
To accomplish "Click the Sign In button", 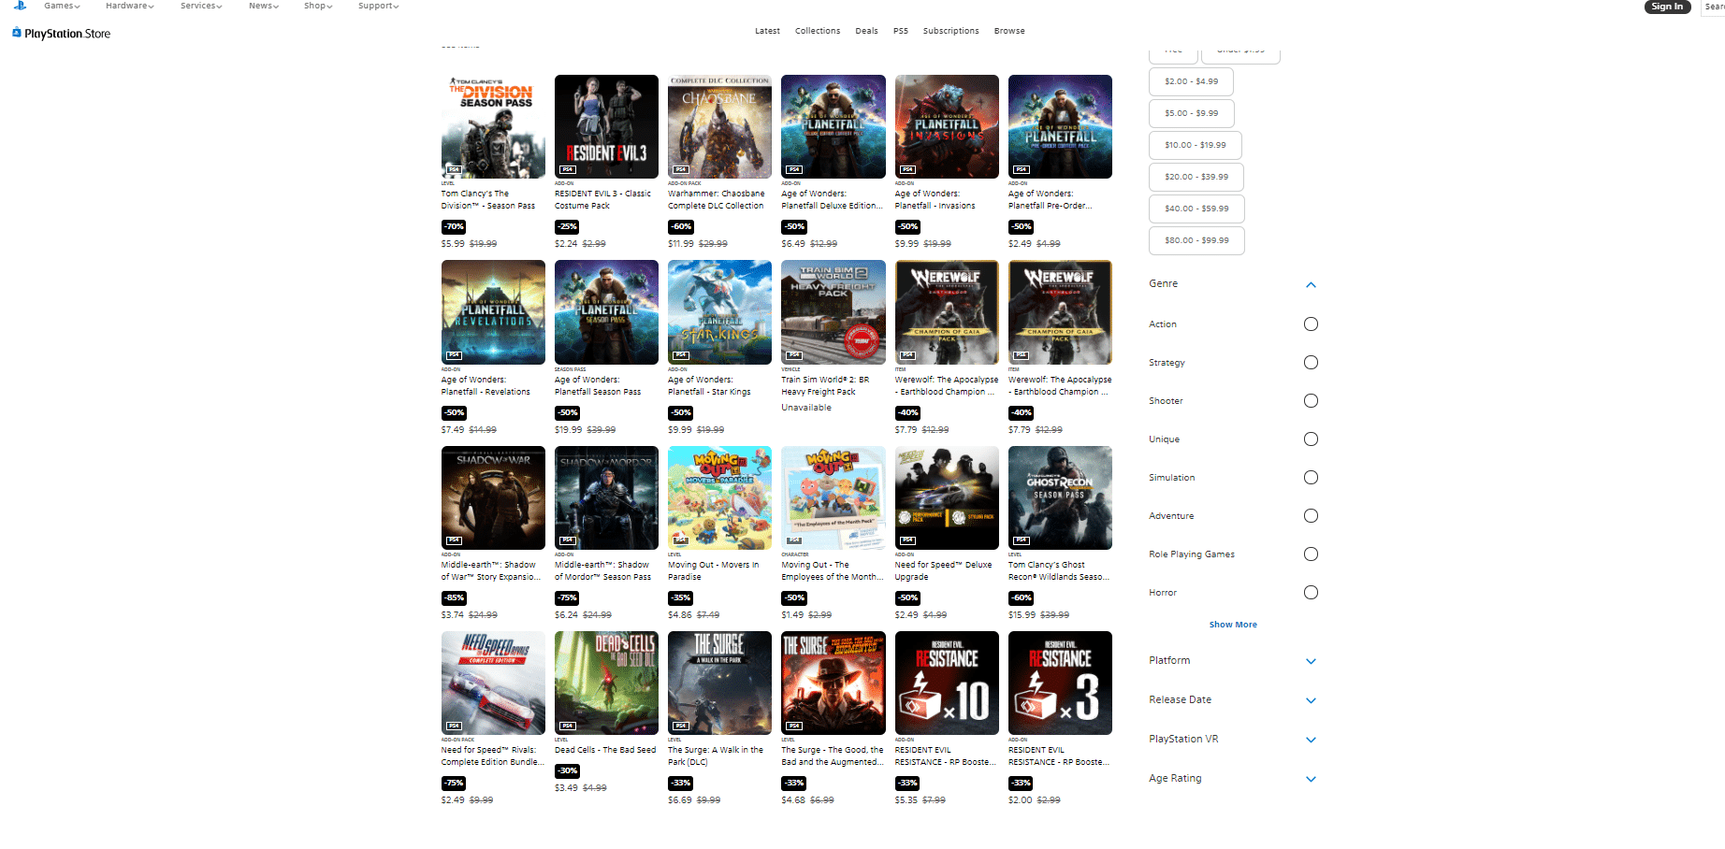I will coord(1667,7).
